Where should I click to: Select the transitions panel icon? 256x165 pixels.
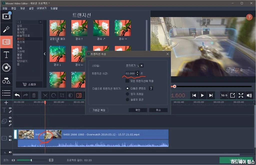point(6,42)
